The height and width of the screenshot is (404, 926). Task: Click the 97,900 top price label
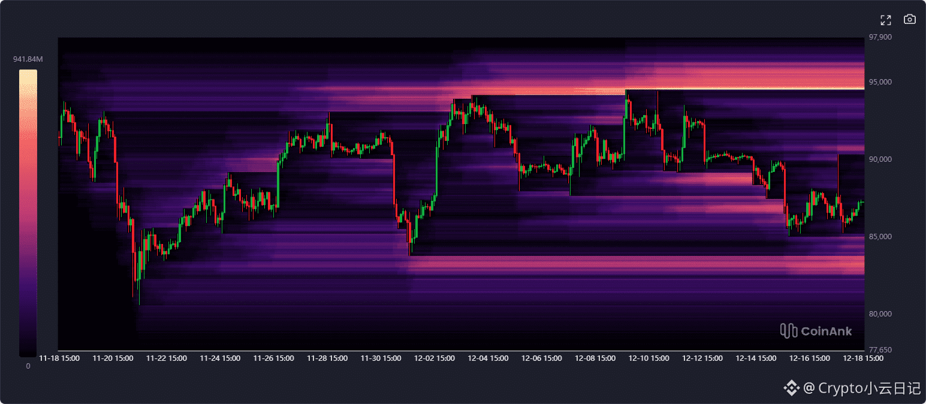click(x=880, y=37)
